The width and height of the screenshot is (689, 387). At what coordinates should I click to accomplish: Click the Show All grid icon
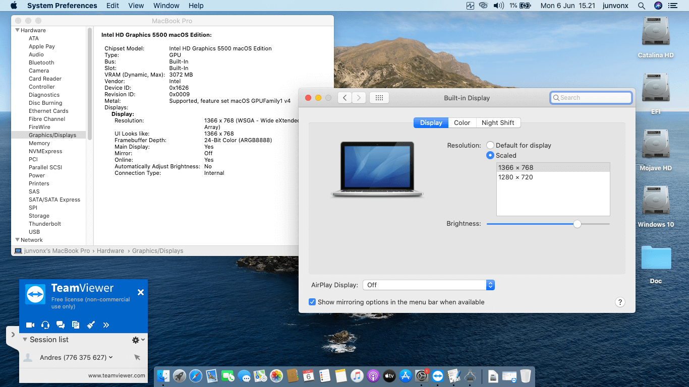[379, 98]
